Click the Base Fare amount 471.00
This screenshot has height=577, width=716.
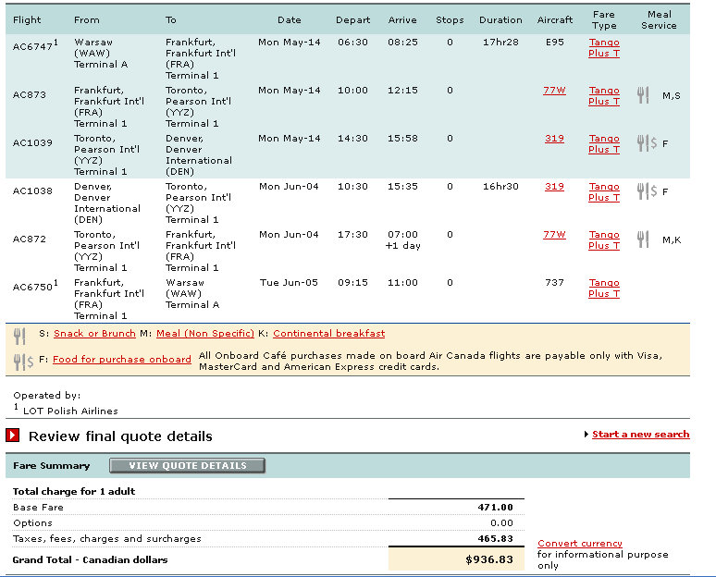click(x=496, y=507)
